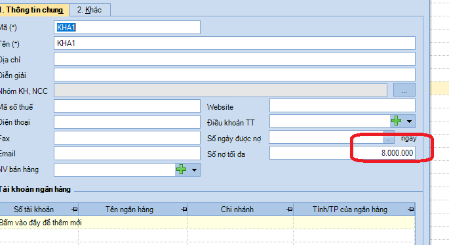This screenshot has height=245, width=449.
Task: Open the Điều khoản TT dropdown arrow
Action: 409,122
